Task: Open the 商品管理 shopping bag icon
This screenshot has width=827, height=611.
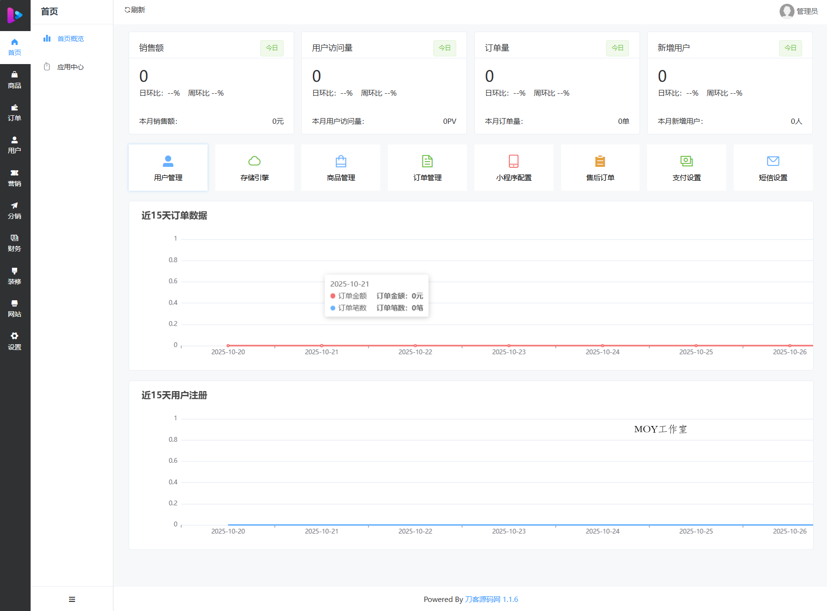Action: 341,161
